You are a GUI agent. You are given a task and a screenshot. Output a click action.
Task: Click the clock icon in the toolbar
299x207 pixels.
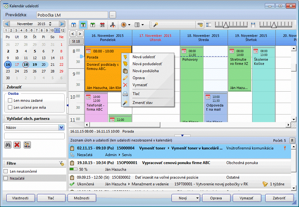click(124, 25)
